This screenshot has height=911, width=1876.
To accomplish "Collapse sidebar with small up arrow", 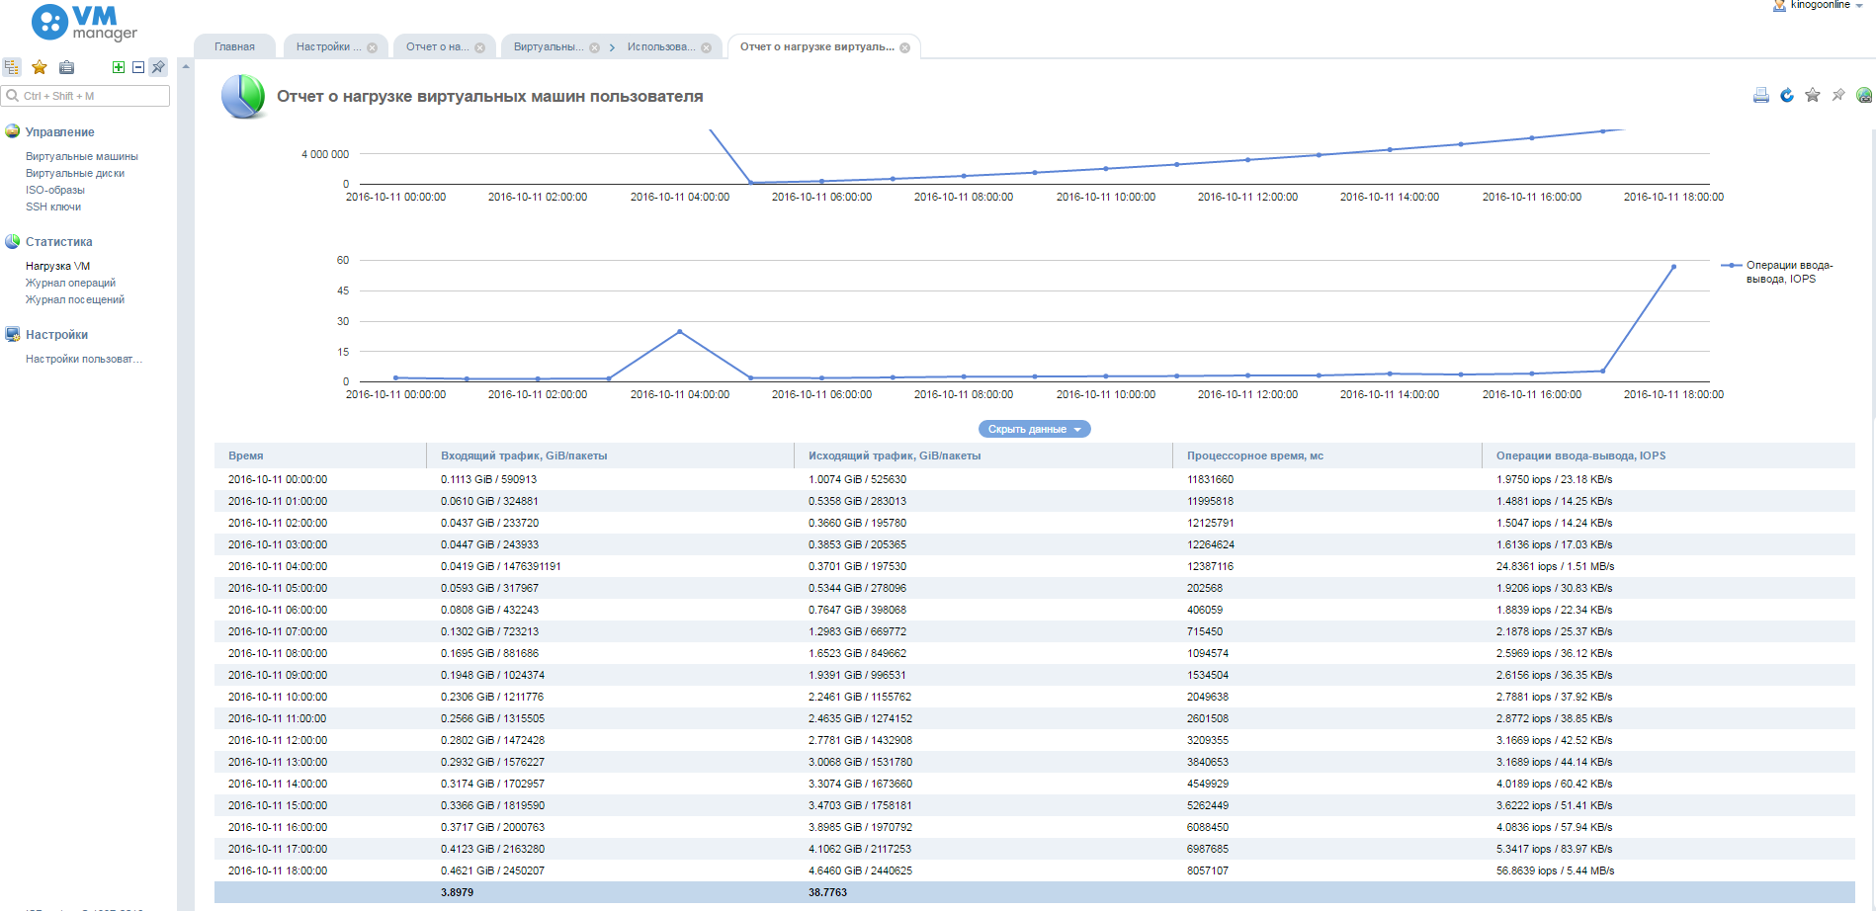I will click(x=185, y=66).
